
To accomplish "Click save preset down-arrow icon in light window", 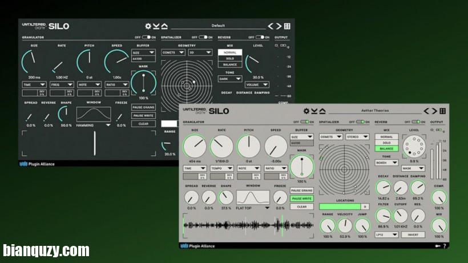I will (x=314, y=111).
